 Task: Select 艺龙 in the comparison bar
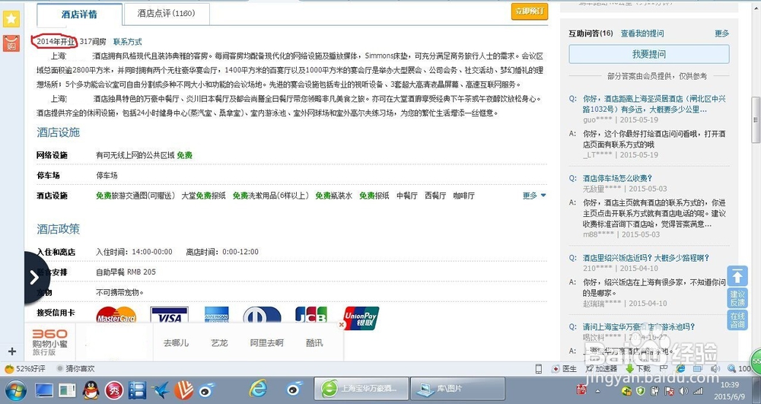(219, 343)
